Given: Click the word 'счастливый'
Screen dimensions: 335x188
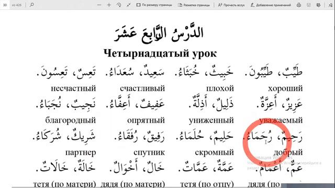Looking at the screenshot, I should (x=142, y=88).
